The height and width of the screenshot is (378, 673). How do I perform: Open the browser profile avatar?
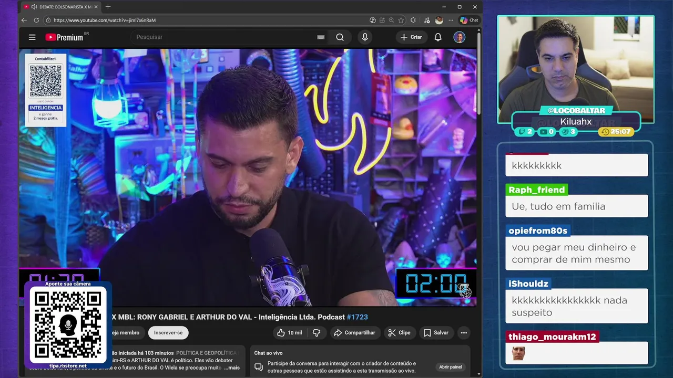439,20
